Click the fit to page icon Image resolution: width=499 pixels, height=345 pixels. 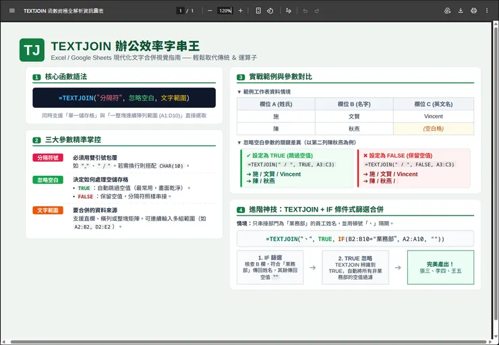coord(258,11)
